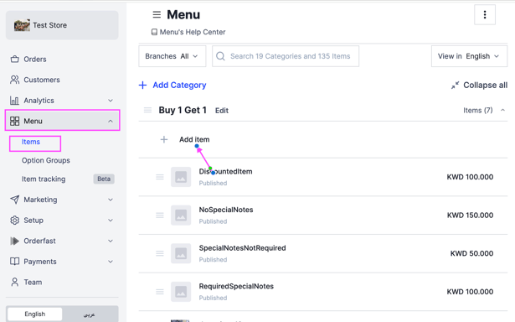
Task: Expand the Payments section chevron
Action: (111, 262)
